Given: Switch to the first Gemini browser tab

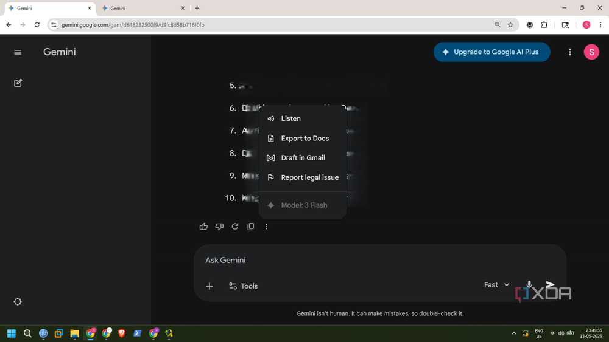Looking at the screenshot, I should click(x=50, y=8).
